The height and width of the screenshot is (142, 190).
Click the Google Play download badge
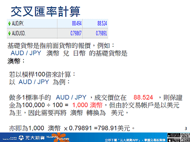click(x=174, y=135)
